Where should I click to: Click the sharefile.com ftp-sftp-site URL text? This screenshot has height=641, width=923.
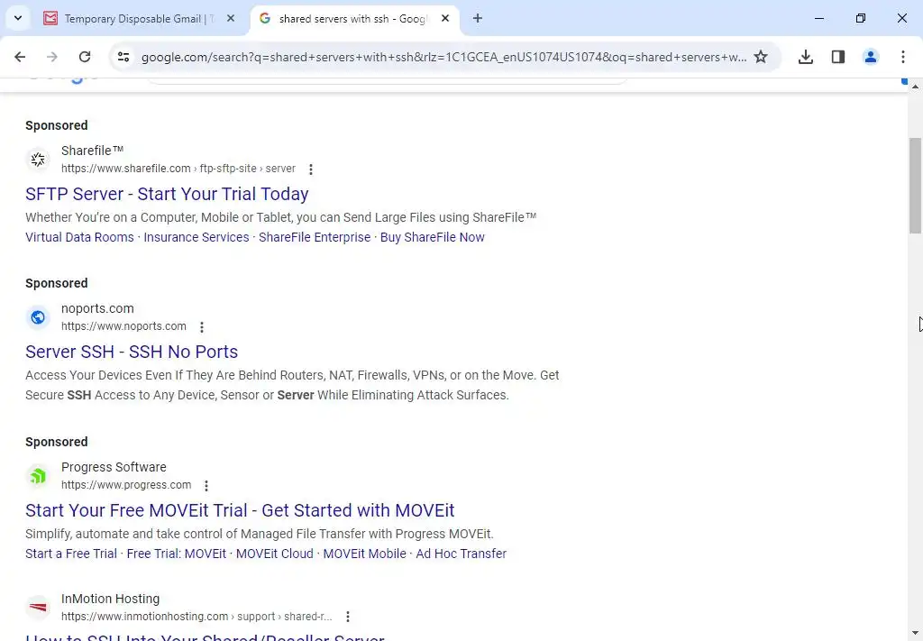coord(178,169)
